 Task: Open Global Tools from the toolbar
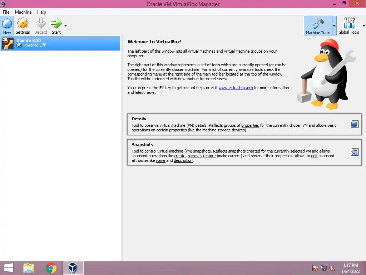[x=349, y=25]
